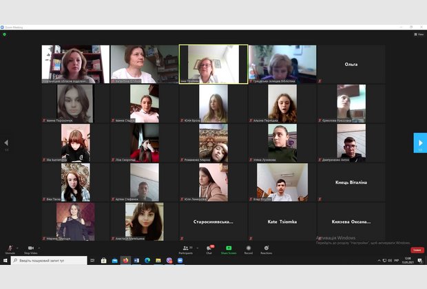Click the Анастасія Мителіцина name label
Image resolution: width=427 pixels, height=289 pixels.
coord(129,238)
